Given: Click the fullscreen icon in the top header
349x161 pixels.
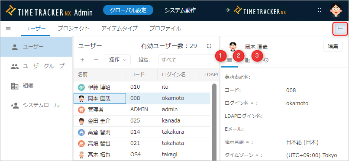Looking at the screenshot, I should [x=320, y=10].
